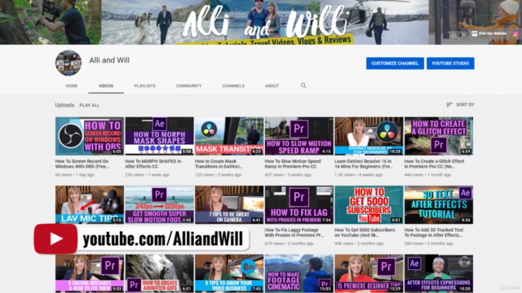Open YouTube Studio button
Screen dimensions: 522x293
tap(450, 63)
